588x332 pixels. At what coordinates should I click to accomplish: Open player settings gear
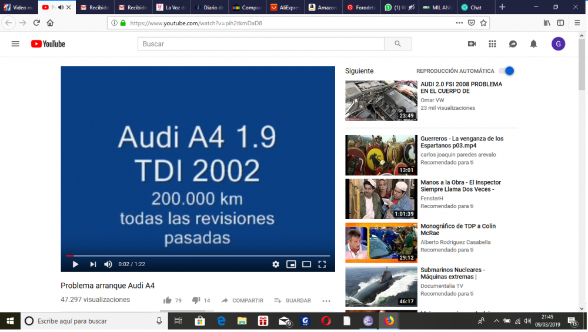point(276,264)
